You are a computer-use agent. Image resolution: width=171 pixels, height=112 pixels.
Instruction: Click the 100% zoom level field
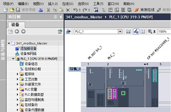(x=164, y=31)
